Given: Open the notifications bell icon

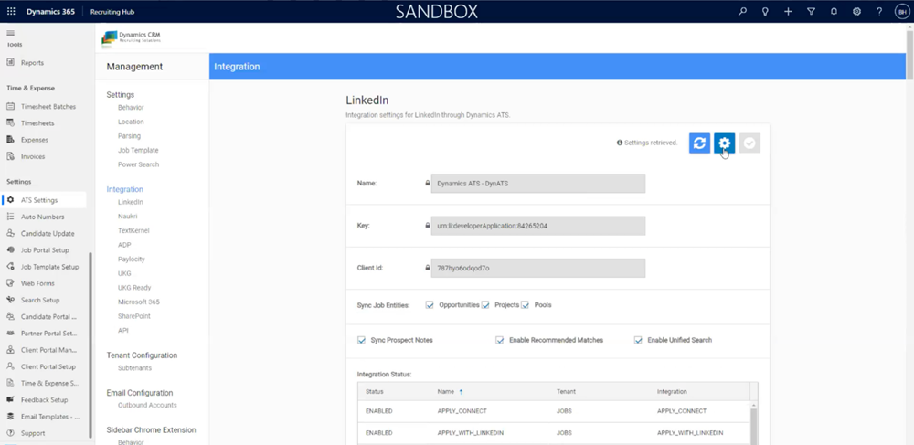Looking at the screenshot, I should point(834,12).
